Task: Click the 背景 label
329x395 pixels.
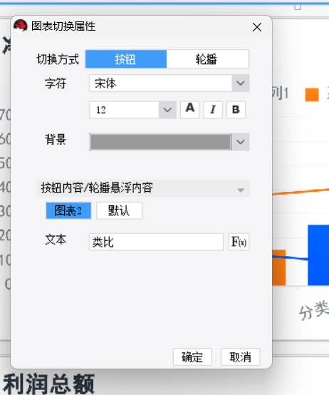Action: (56, 139)
